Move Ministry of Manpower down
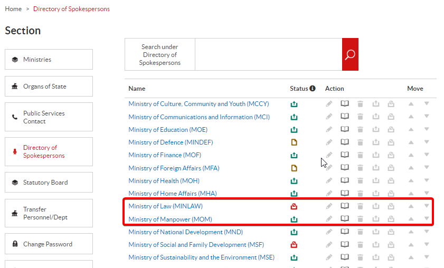444x268 pixels. pyautogui.click(x=427, y=219)
